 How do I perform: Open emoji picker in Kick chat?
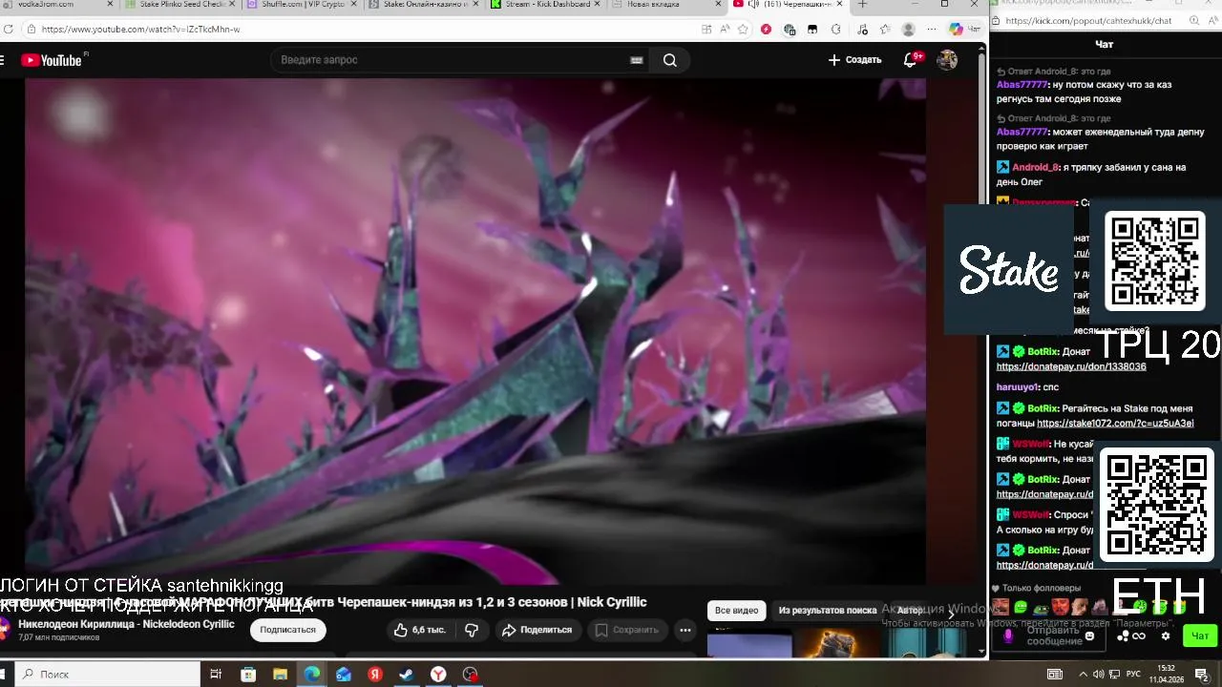click(1090, 635)
